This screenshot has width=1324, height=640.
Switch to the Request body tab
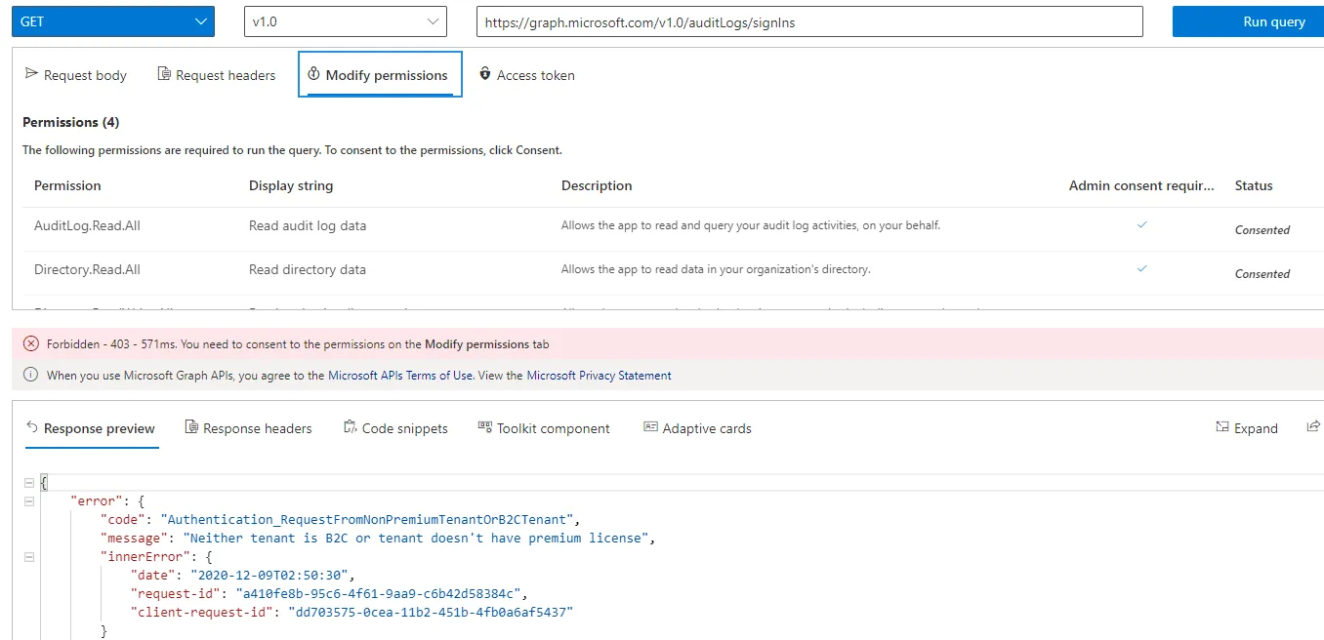[76, 75]
